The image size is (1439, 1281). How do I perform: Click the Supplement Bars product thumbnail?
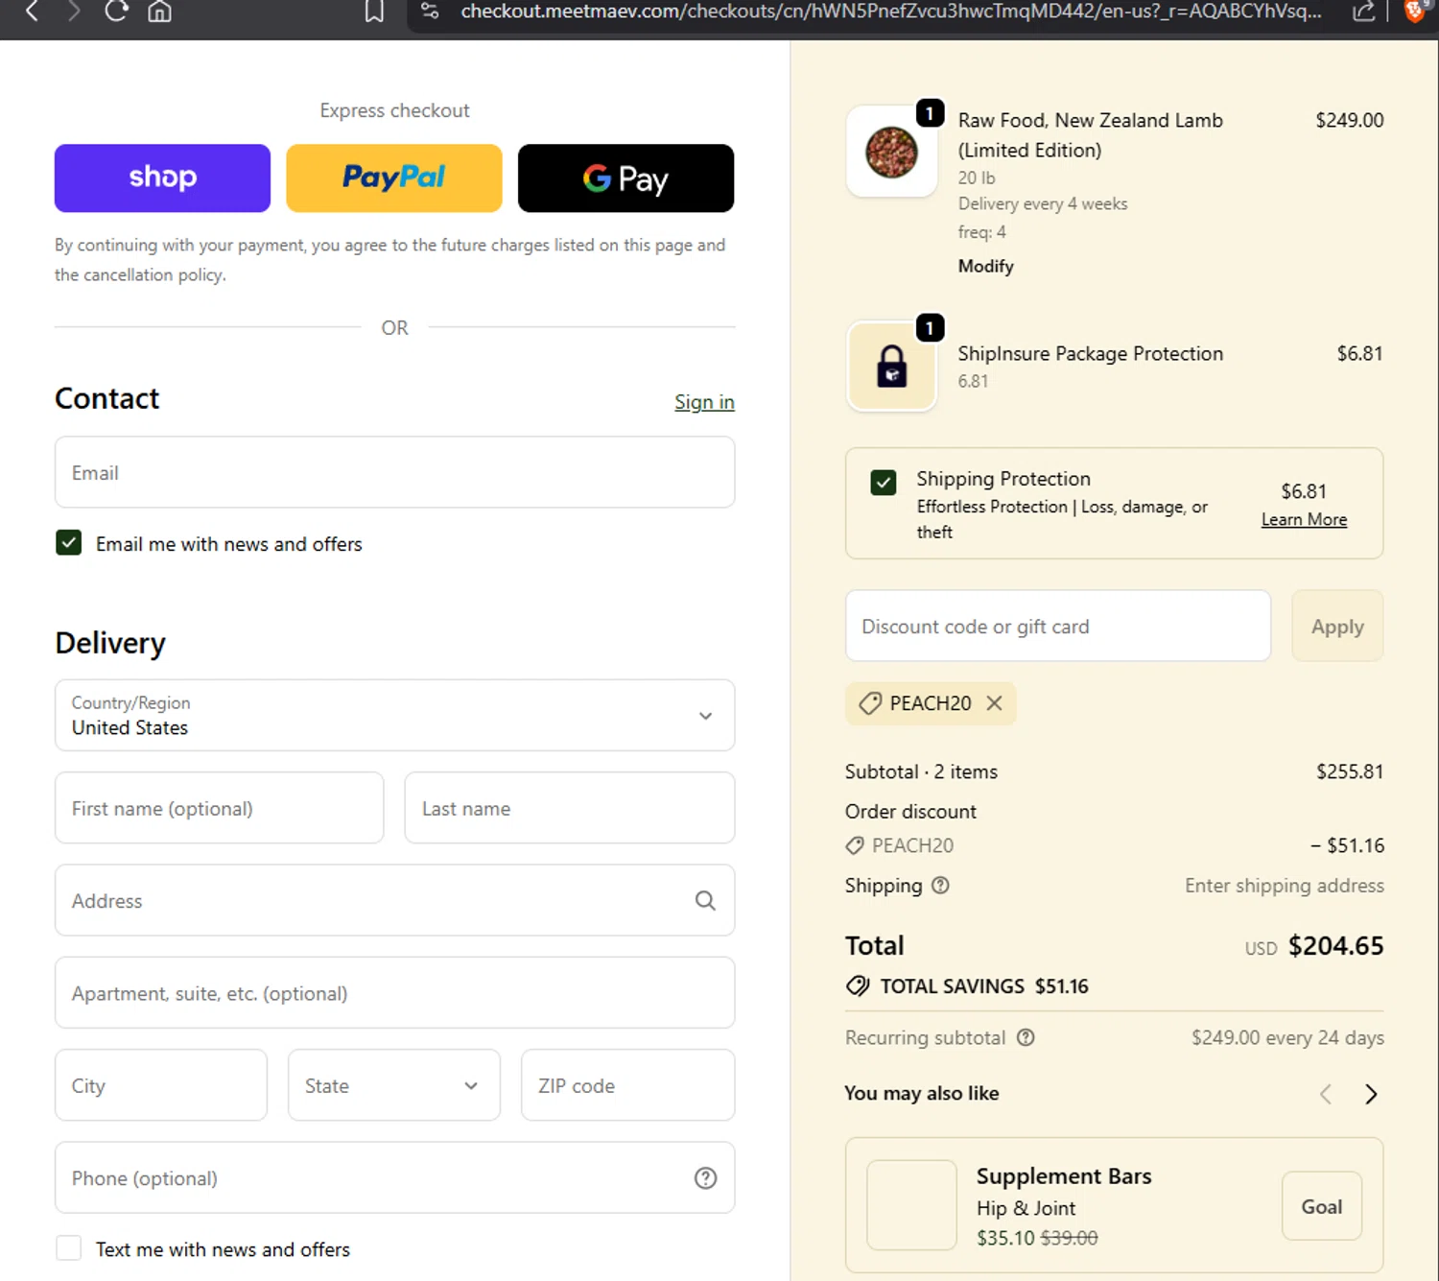coord(911,1205)
